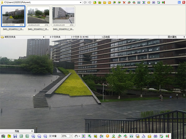Click the green stamp icon in bottom toolbar
The height and width of the screenshot is (139, 186).
(113, 136)
